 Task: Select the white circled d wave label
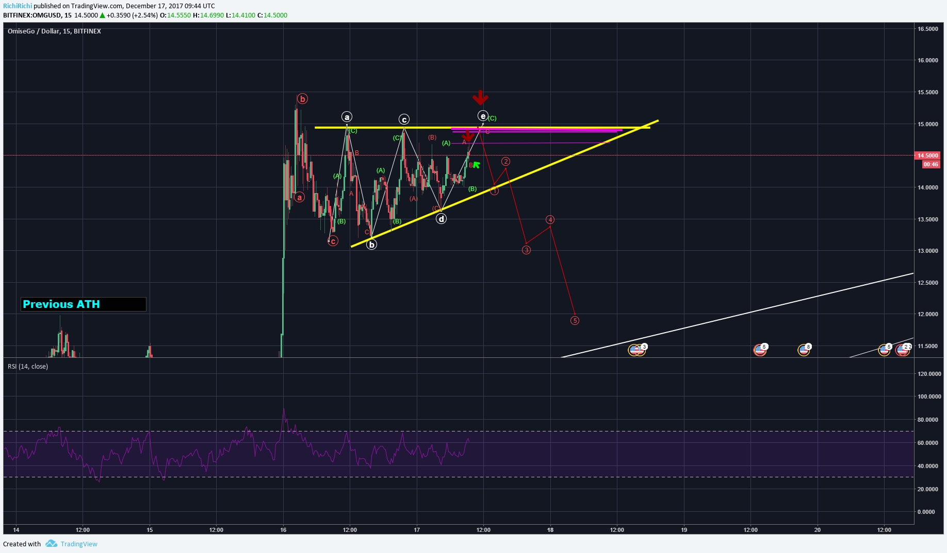click(x=441, y=219)
